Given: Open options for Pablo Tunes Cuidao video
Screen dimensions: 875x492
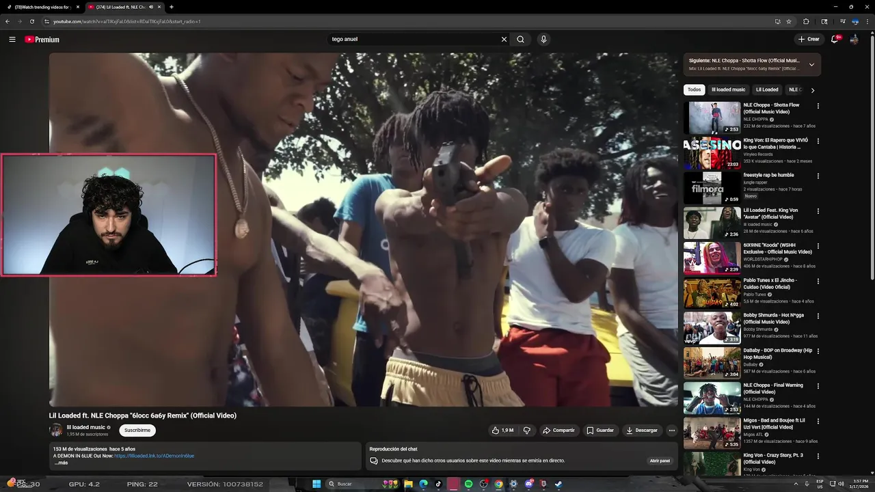Looking at the screenshot, I should (x=818, y=281).
